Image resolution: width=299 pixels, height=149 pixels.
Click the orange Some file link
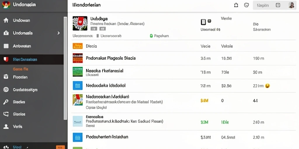[x=21, y=69]
